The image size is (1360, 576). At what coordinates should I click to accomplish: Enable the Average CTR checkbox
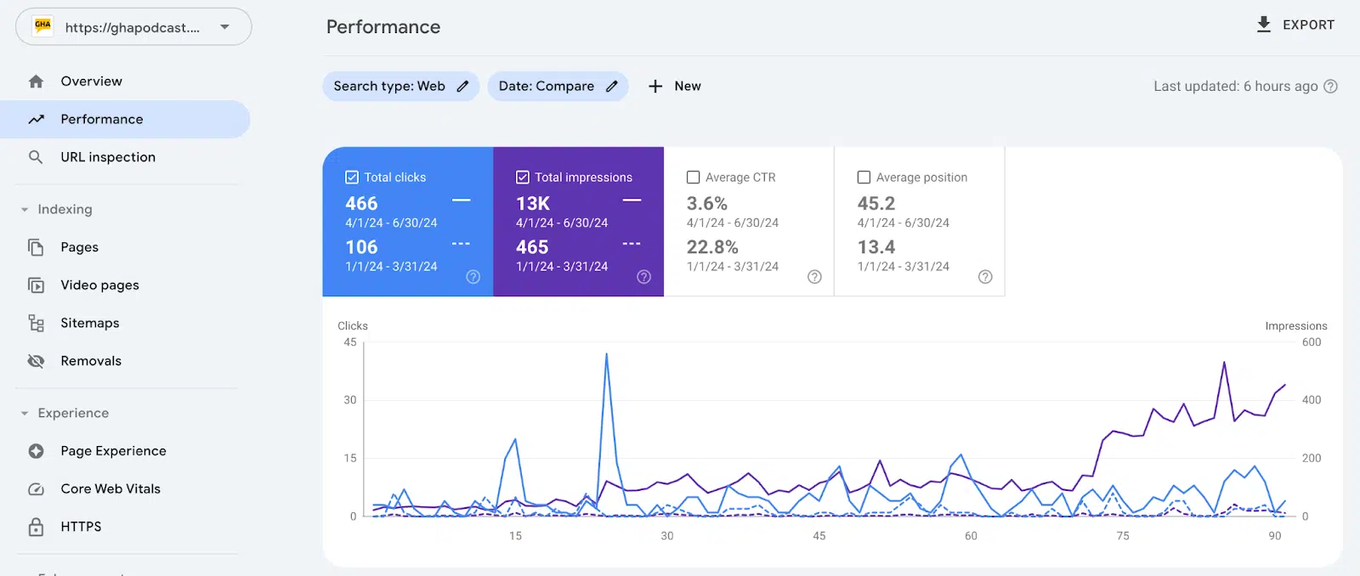click(694, 178)
